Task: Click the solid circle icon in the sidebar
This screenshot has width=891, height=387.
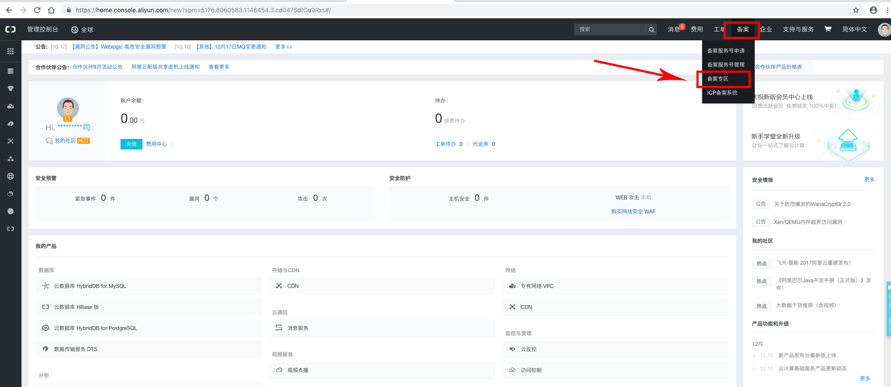Action: pos(11,211)
